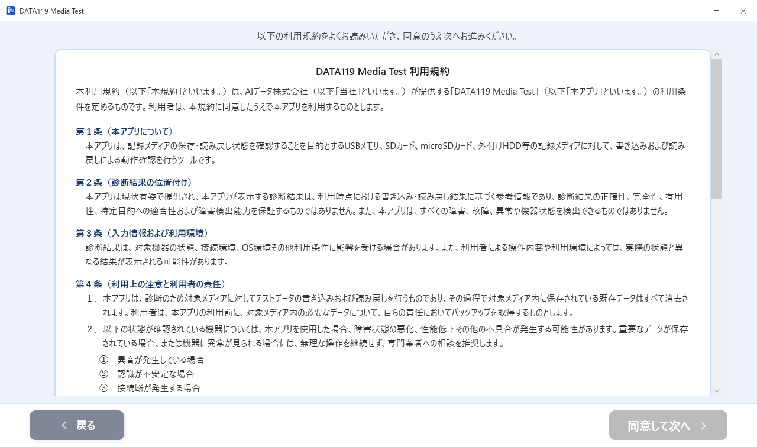Click the scrollbar track below the thumb
The width and height of the screenshot is (757, 447).
(717, 293)
